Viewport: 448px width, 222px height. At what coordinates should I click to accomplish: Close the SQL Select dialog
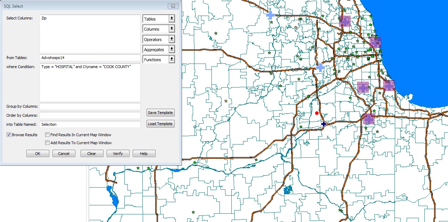(x=173, y=6)
